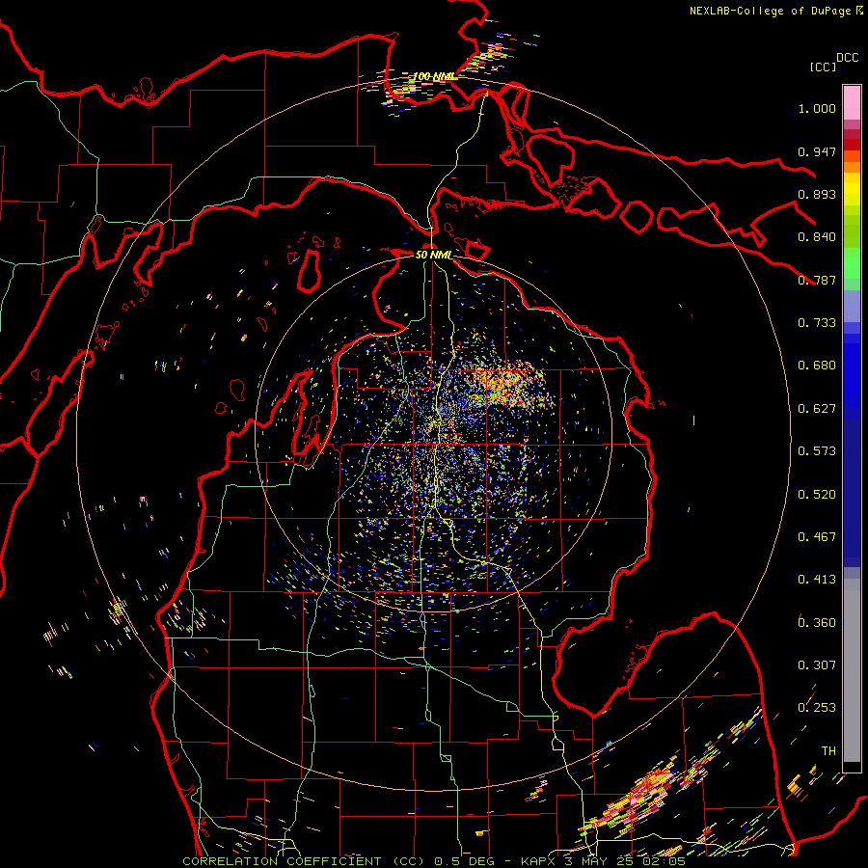868x868 pixels.
Task: Click the 0.840 scale value
Action: pos(817,237)
